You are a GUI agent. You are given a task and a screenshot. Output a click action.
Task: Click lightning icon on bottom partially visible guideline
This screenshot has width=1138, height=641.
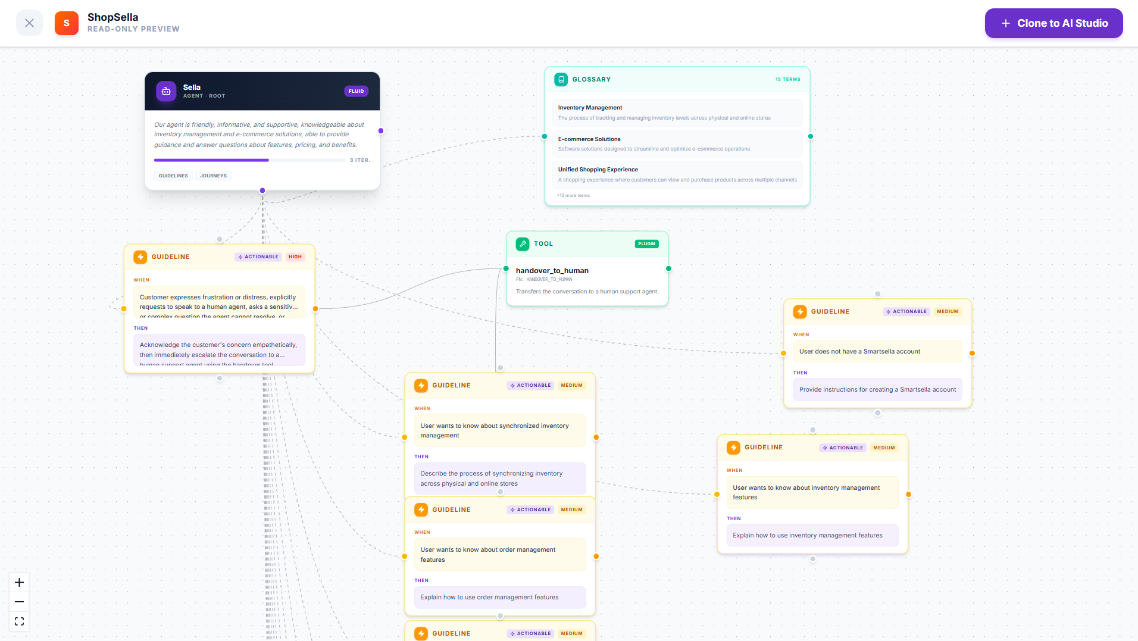(x=421, y=633)
